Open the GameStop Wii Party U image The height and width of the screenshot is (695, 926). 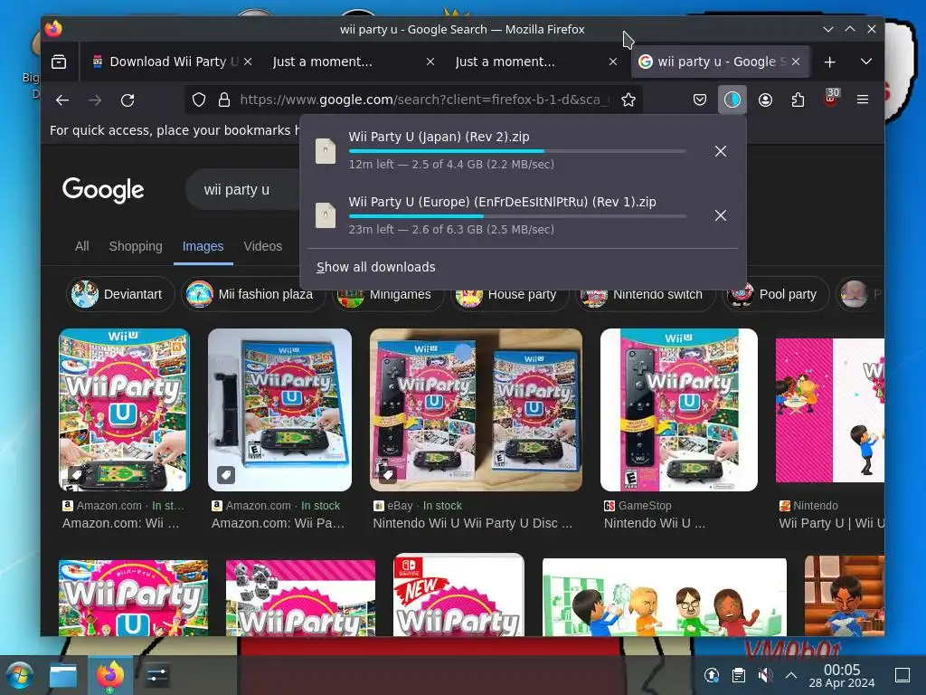pyautogui.click(x=679, y=410)
